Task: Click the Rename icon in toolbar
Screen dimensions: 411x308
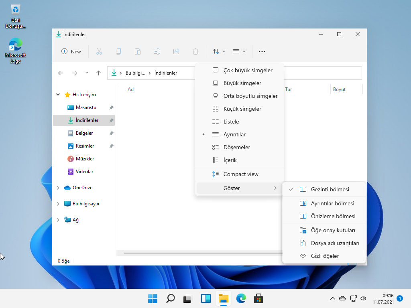Action: point(157,51)
